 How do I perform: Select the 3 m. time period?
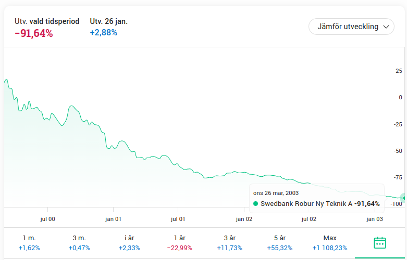tap(80, 243)
